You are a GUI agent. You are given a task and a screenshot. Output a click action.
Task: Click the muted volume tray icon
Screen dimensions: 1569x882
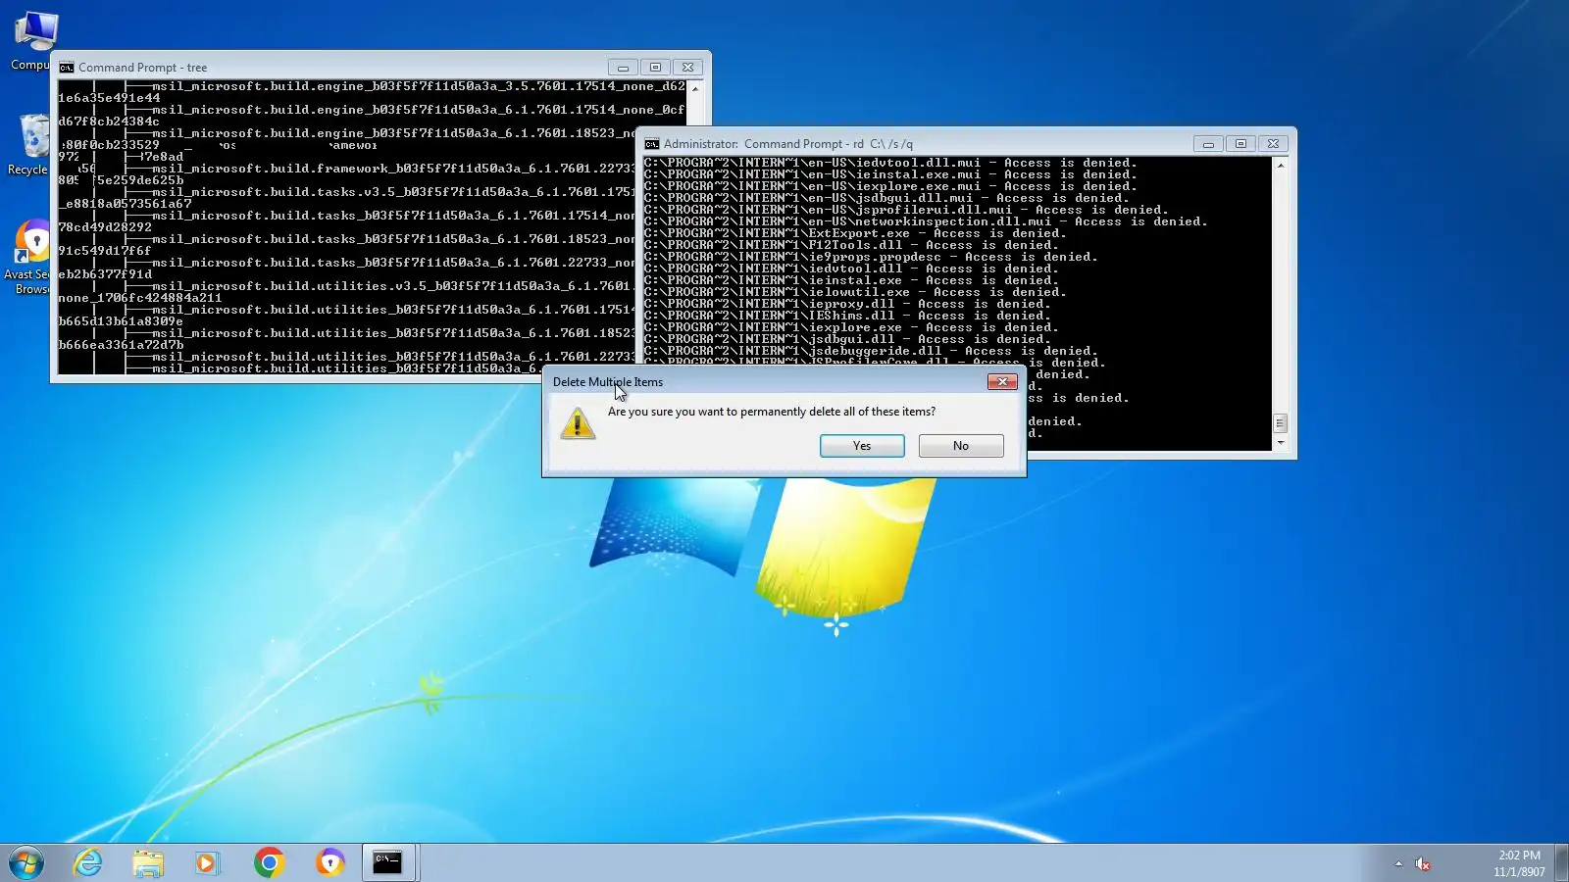pyautogui.click(x=1423, y=863)
